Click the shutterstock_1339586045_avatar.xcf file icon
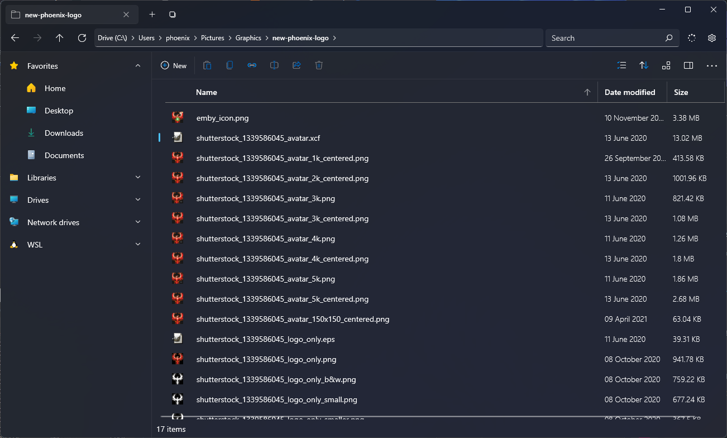Viewport: 727px width, 438px height. pos(178,138)
